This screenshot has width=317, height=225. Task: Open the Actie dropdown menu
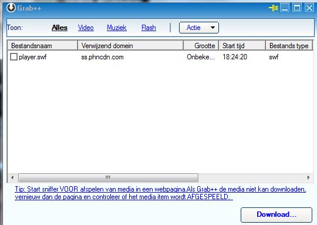[199, 28]
